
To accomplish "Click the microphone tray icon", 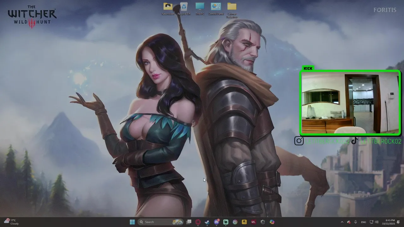I will tap(356, 222).
